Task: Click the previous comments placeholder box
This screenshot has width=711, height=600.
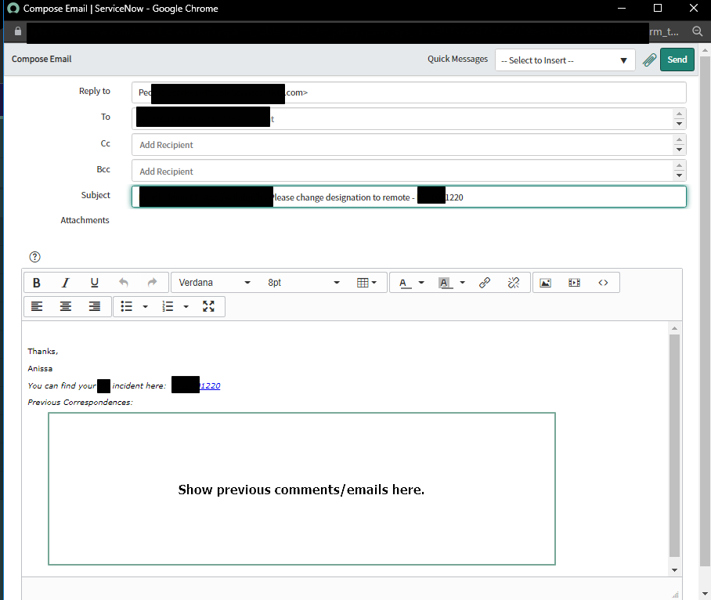Action: point(301,489)
